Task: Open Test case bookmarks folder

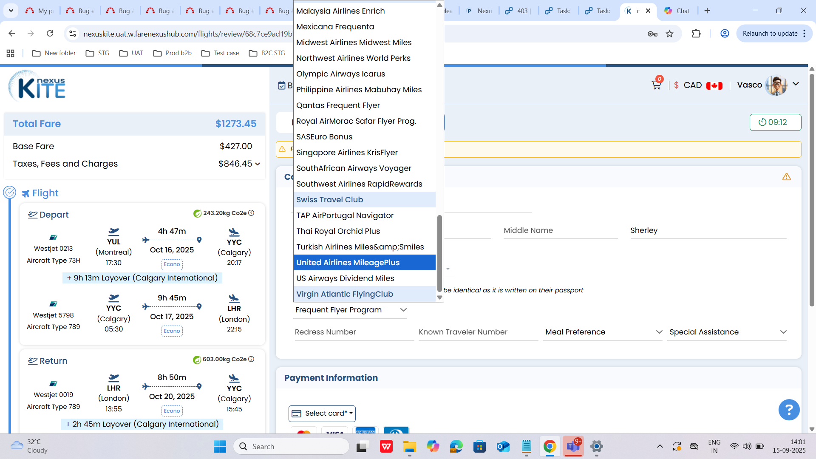Action: [220, 53]
